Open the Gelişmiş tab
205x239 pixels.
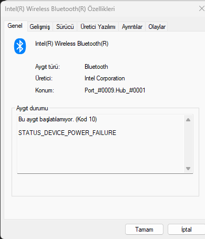click(40, 27)
